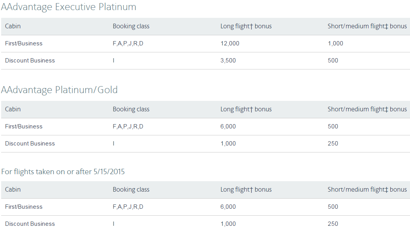Viewport: 410px width, 232px height.
Task: Select Cabin header in Executive Platinum table
Action: (x=13, y=26)
